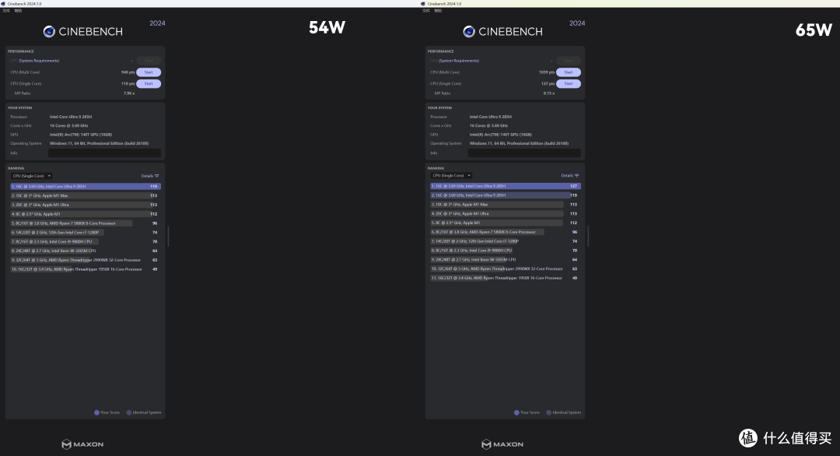Open CPU (Single Core) ranking dropdown, 11-entry list
Screen dimensions: 840x456
[452, 176]
